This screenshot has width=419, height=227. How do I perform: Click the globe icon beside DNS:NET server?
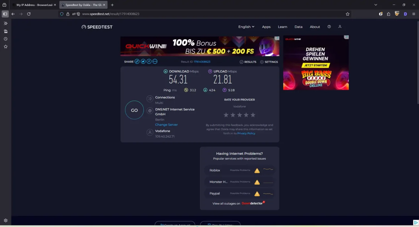[150, 111]
